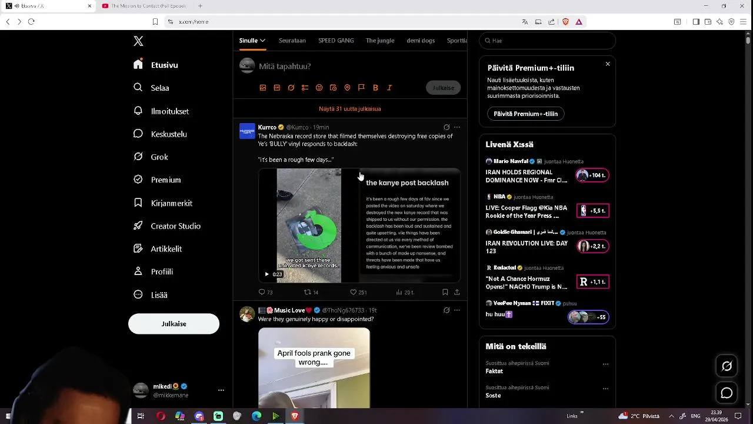Open Artikkelit in sidebar

pyautogui.click(x=158, y=249)
